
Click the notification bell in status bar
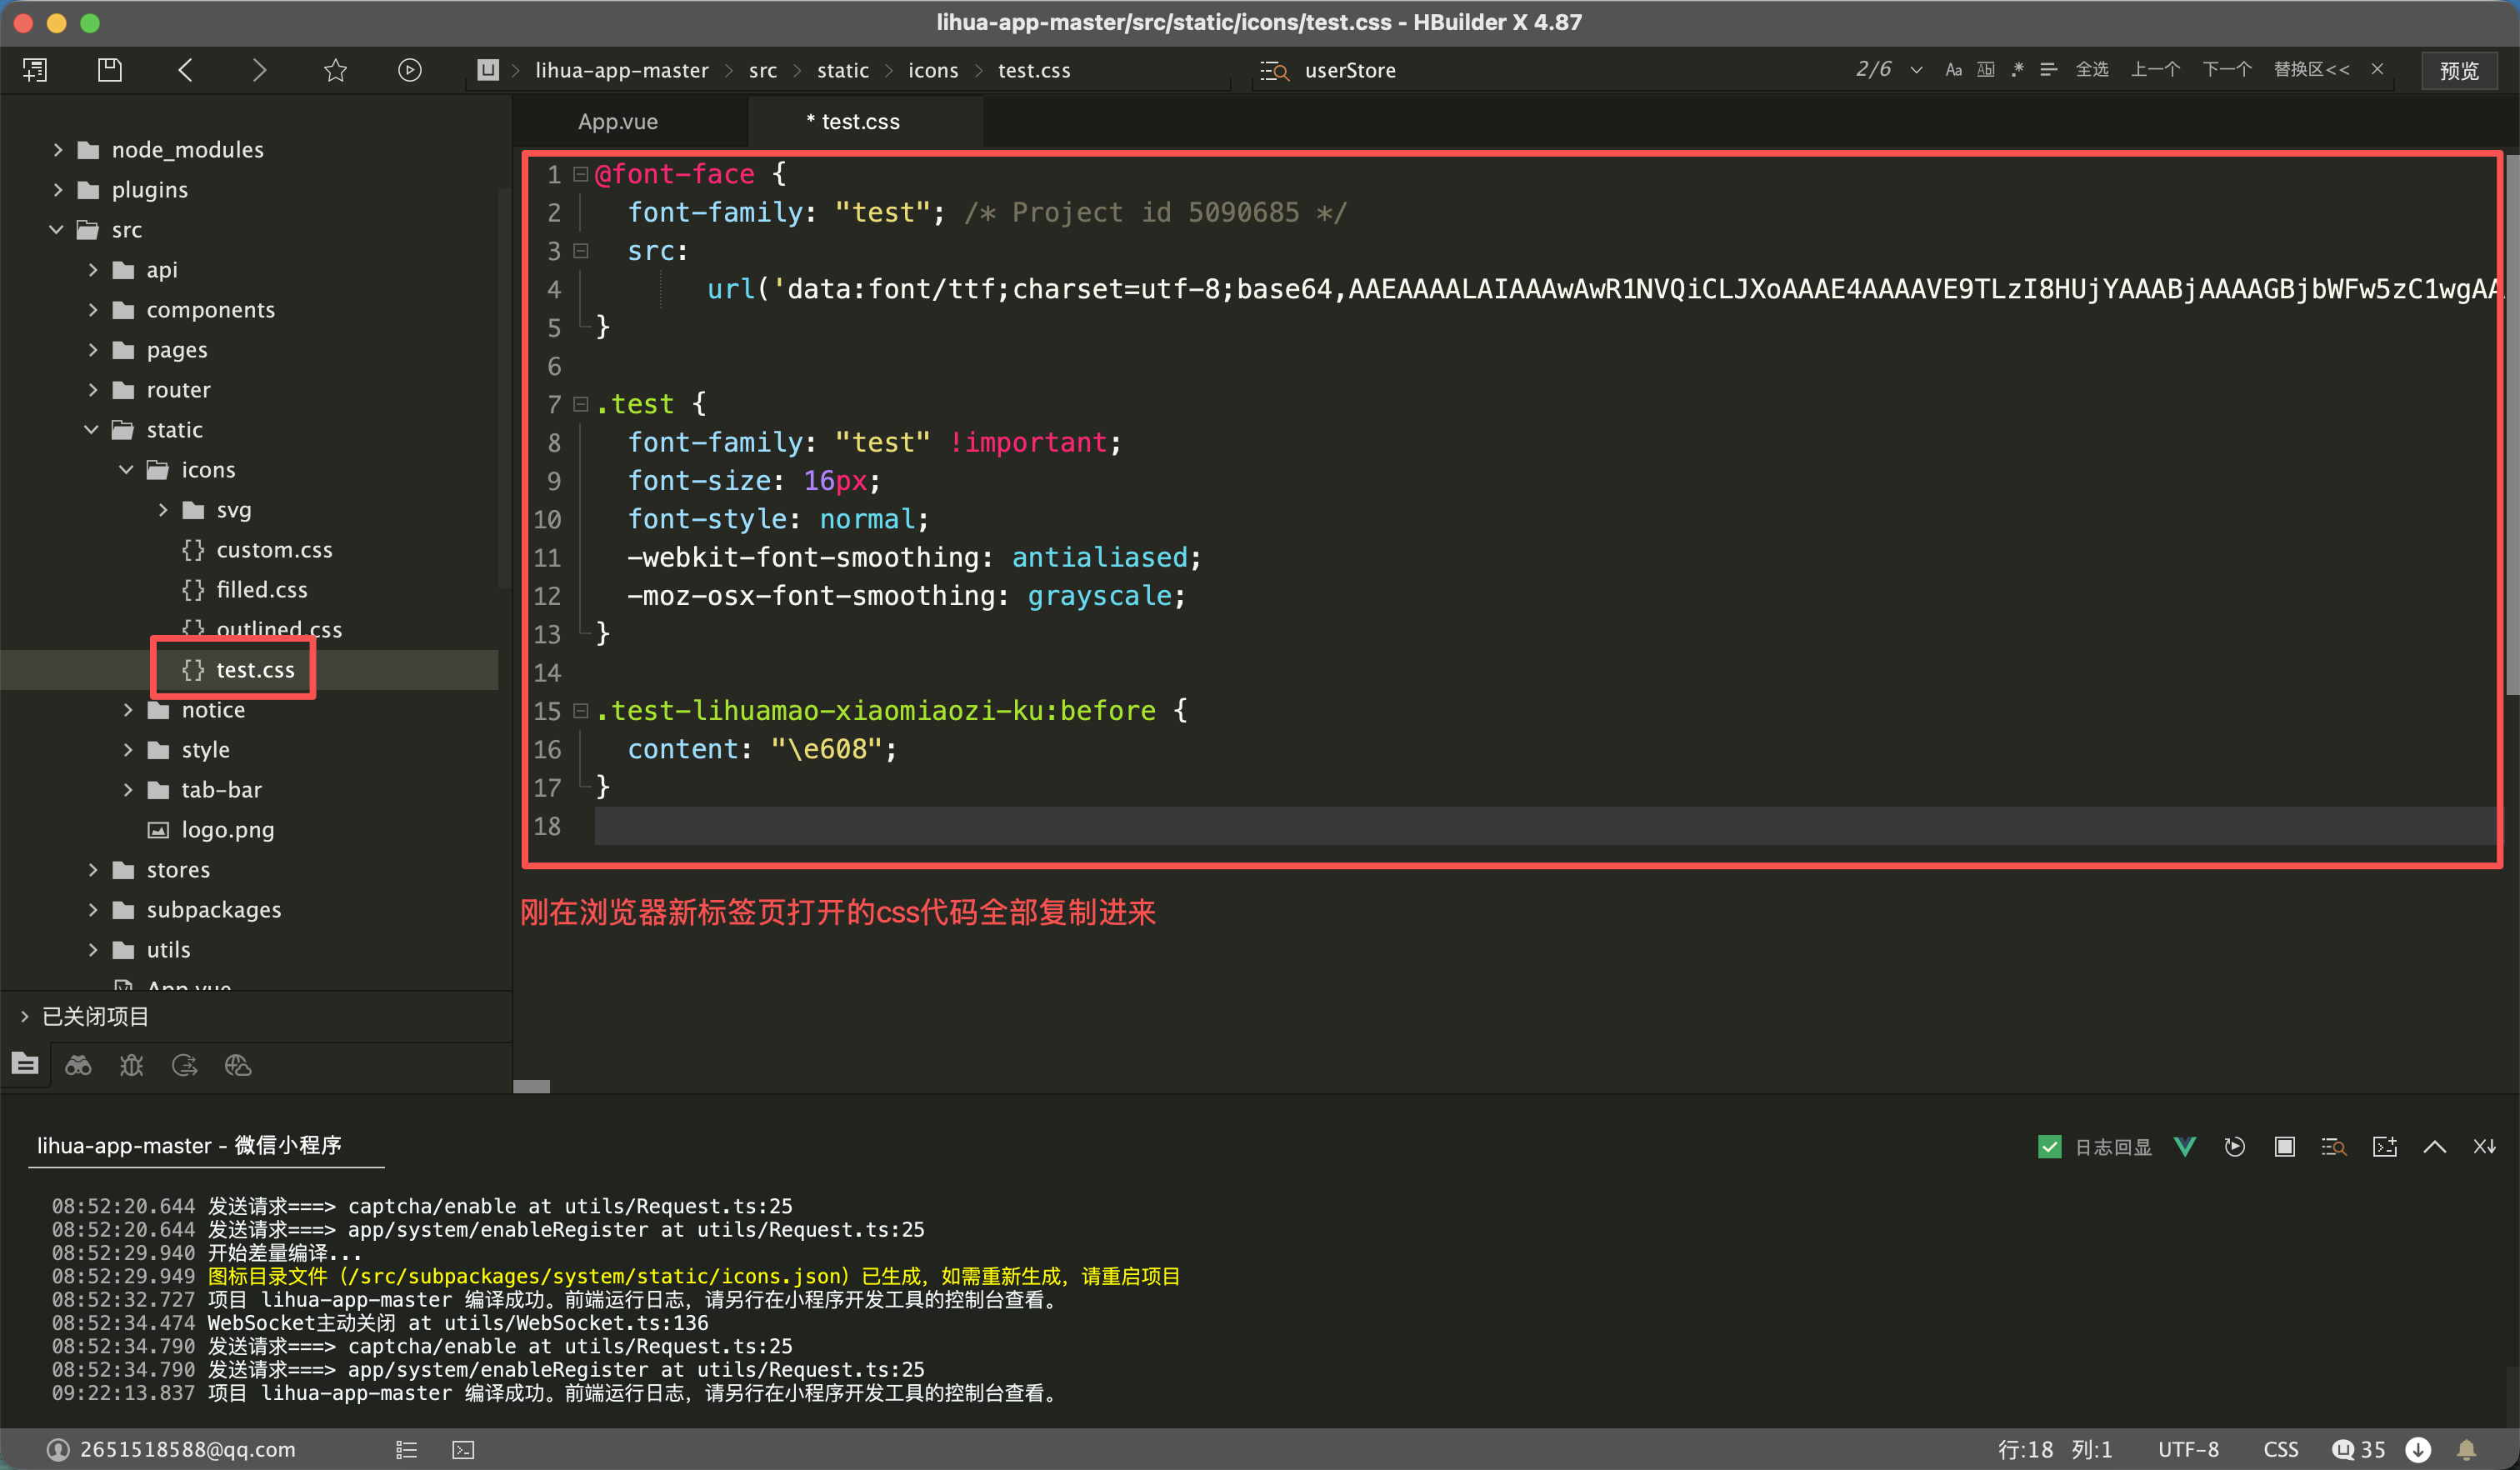(x=2466, y=1449)
